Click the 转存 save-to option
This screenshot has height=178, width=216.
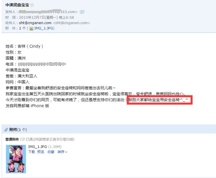click(x=61, y=152)
